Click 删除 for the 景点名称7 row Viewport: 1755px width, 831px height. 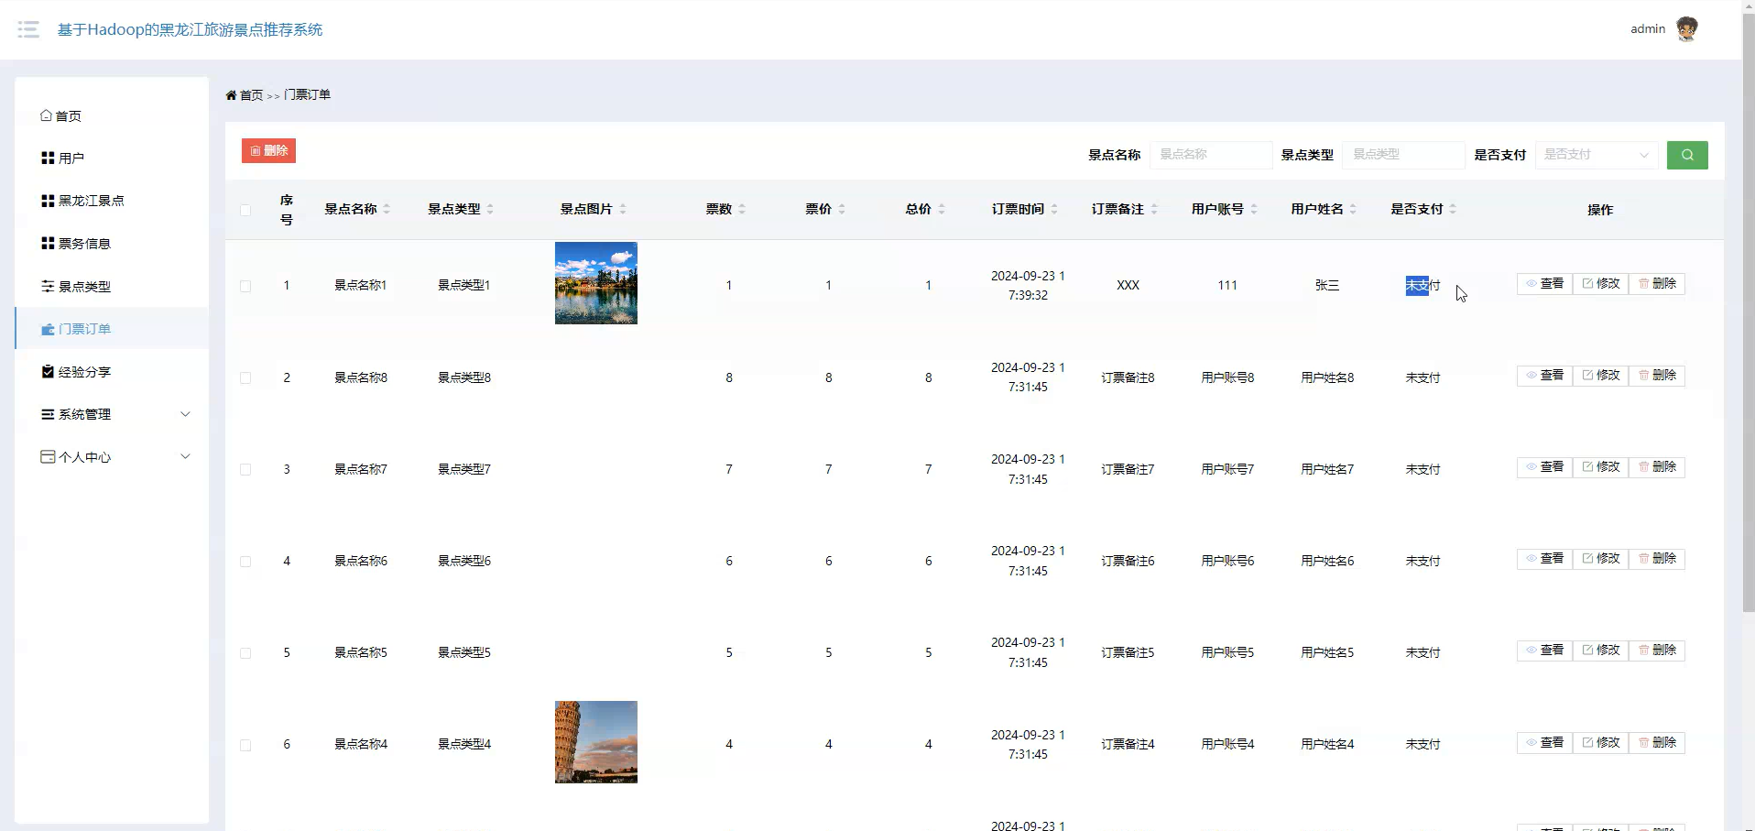click(1657, 467)
